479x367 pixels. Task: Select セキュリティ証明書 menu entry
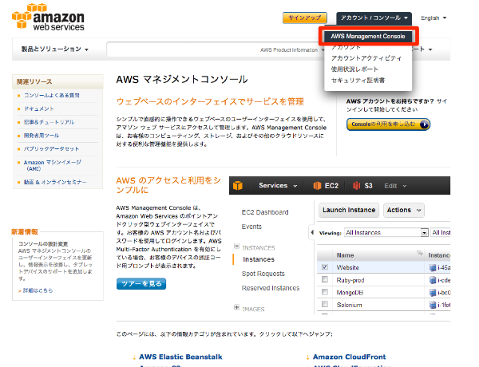[x=358, y=81]
